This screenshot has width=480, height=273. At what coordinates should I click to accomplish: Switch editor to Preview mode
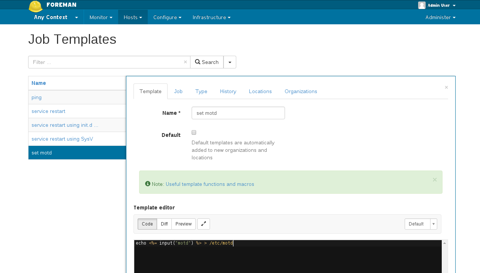click(x=183, y=224)
